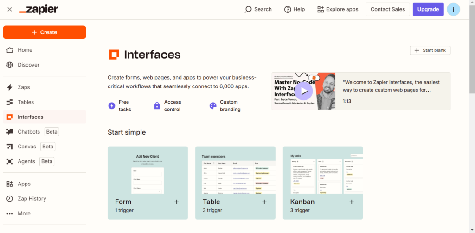Image resolution: width=475 pixels, height=233 pixels.
Task: Select Interfaces in the sidebar
Action: tap(45, 117)
